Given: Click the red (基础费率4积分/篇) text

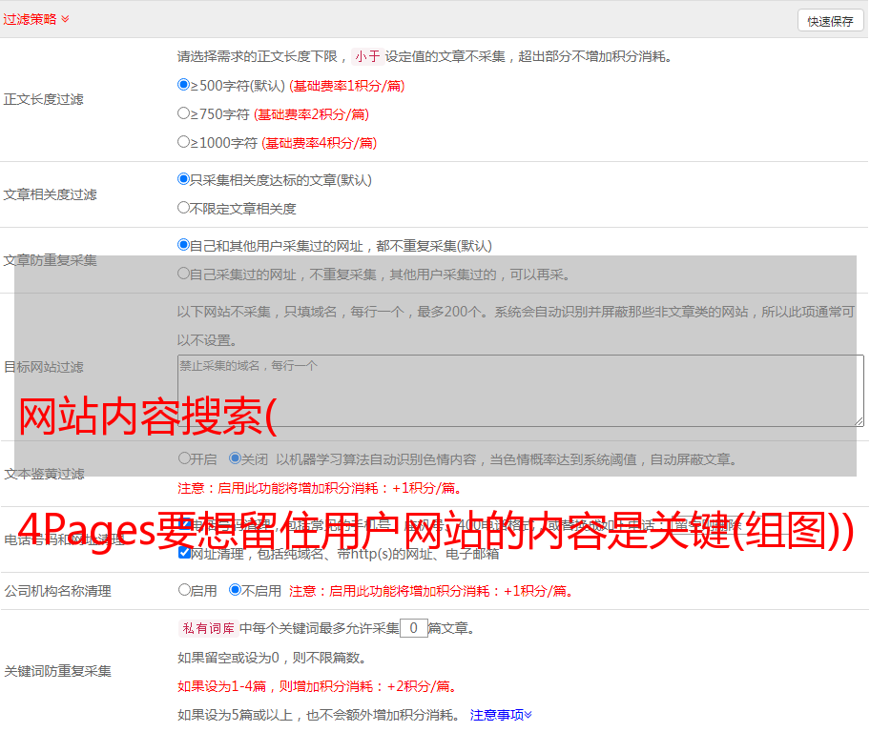Looking at the screenshot, I should pos(320,143).
